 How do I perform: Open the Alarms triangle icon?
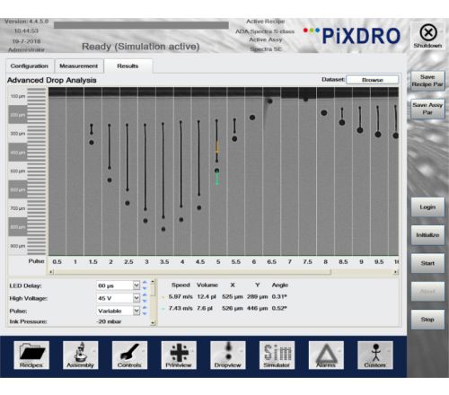tap(326, 355)
